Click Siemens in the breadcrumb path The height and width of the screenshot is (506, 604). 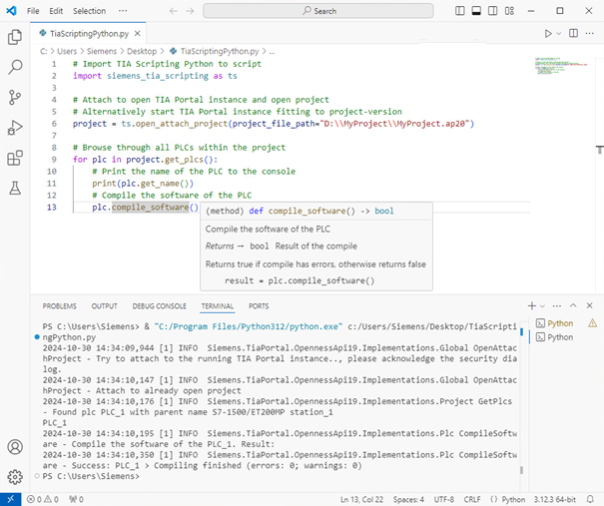tap(102, 51)
